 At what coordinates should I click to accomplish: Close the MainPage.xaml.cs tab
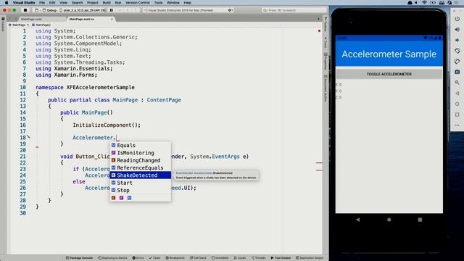pyautogui.click(x=112, y=20)
